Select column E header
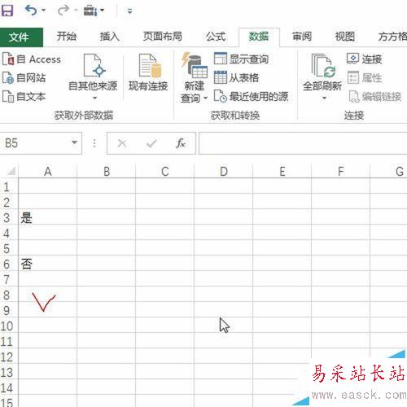 click(x=282, y=171)
